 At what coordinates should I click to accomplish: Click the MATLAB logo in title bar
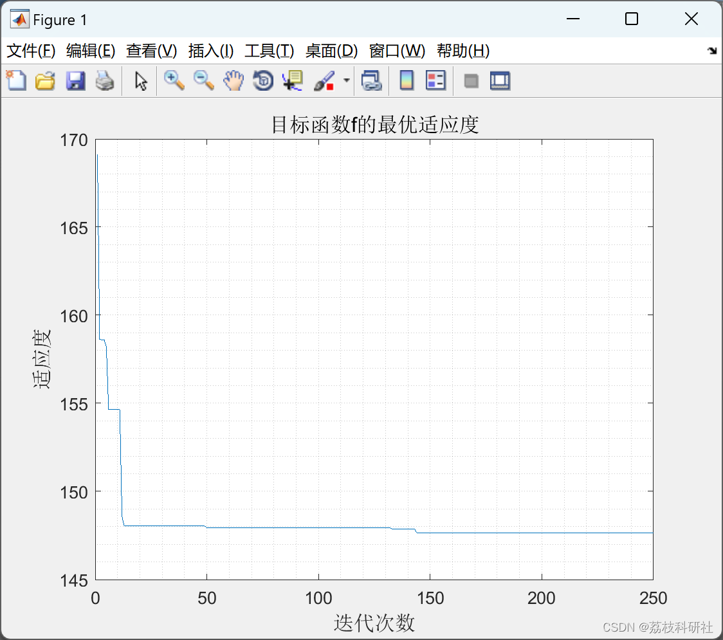click(x=19, y=19)
